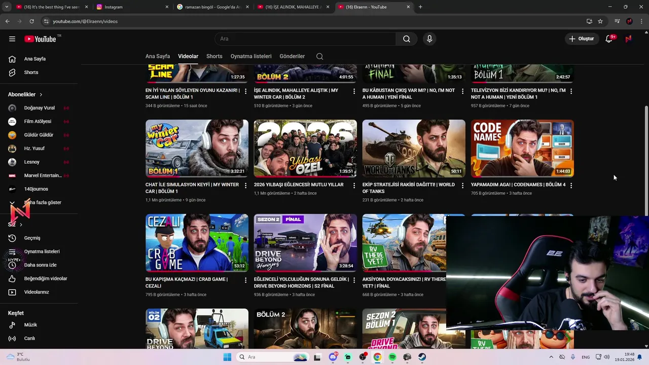Open Doğanay Vural subscription
This screenshot has height=365, width=649.
click(39, 108)
